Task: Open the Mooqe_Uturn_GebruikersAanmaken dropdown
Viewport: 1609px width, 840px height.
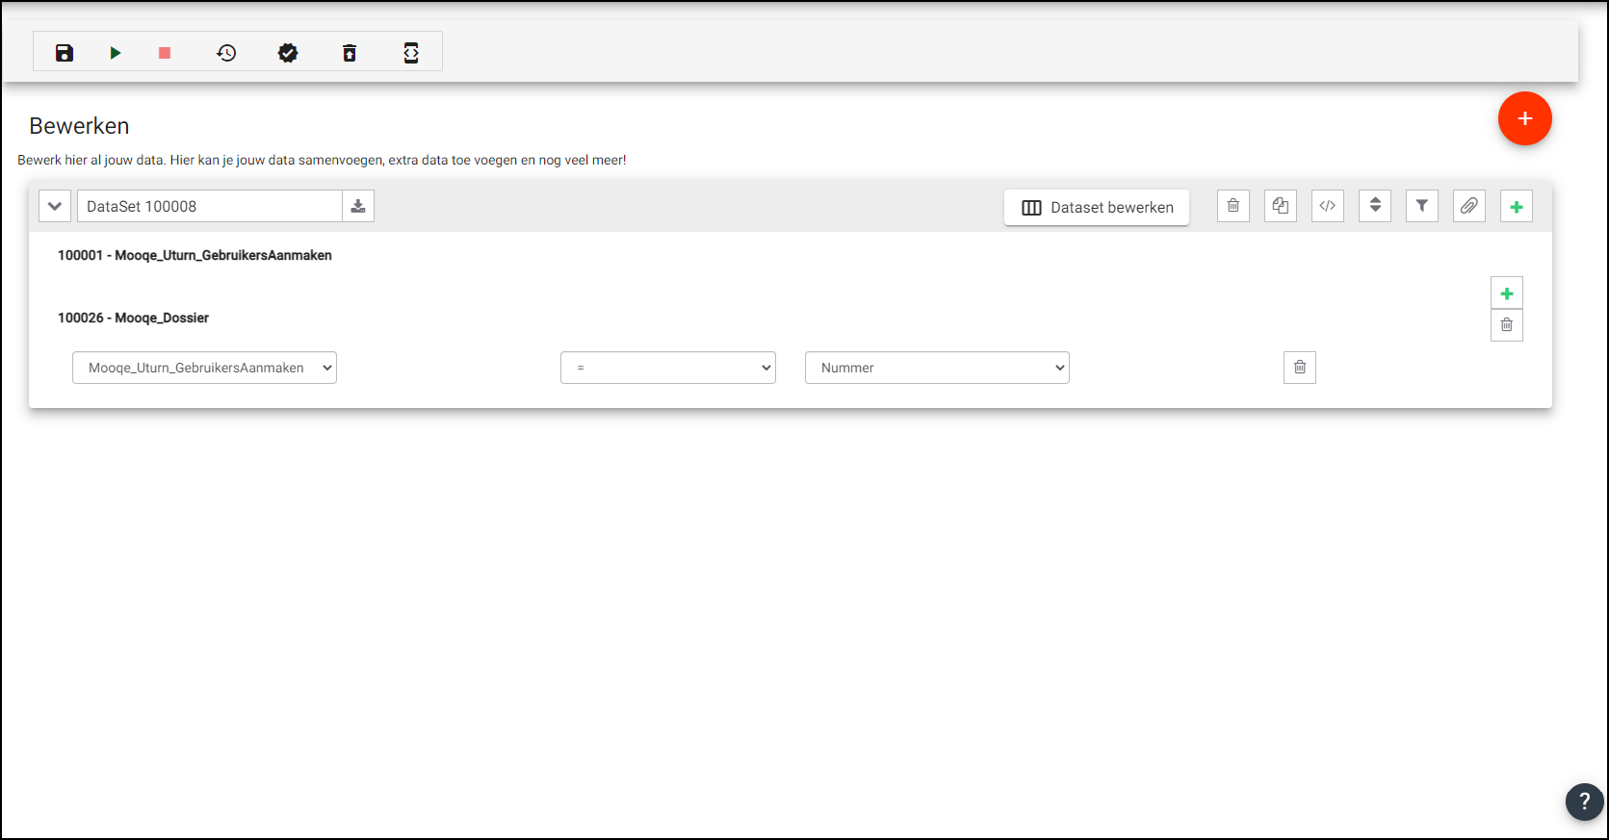Action: point(204,368)
